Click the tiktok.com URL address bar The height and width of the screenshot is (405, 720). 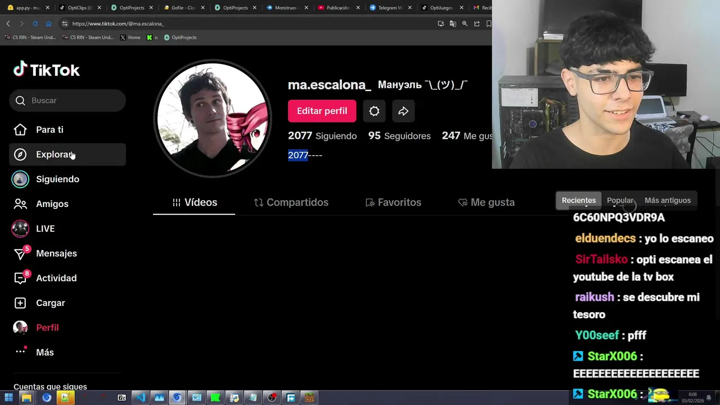(x=247, y=24)
